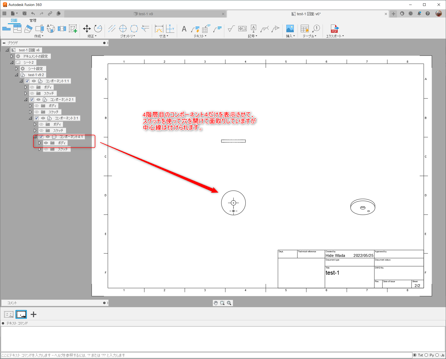Image resolution: width=446 pixels, height=359 pixels.
Task: Switch to the 図面 ribbon tab
Action: click(x=14, y=20)
